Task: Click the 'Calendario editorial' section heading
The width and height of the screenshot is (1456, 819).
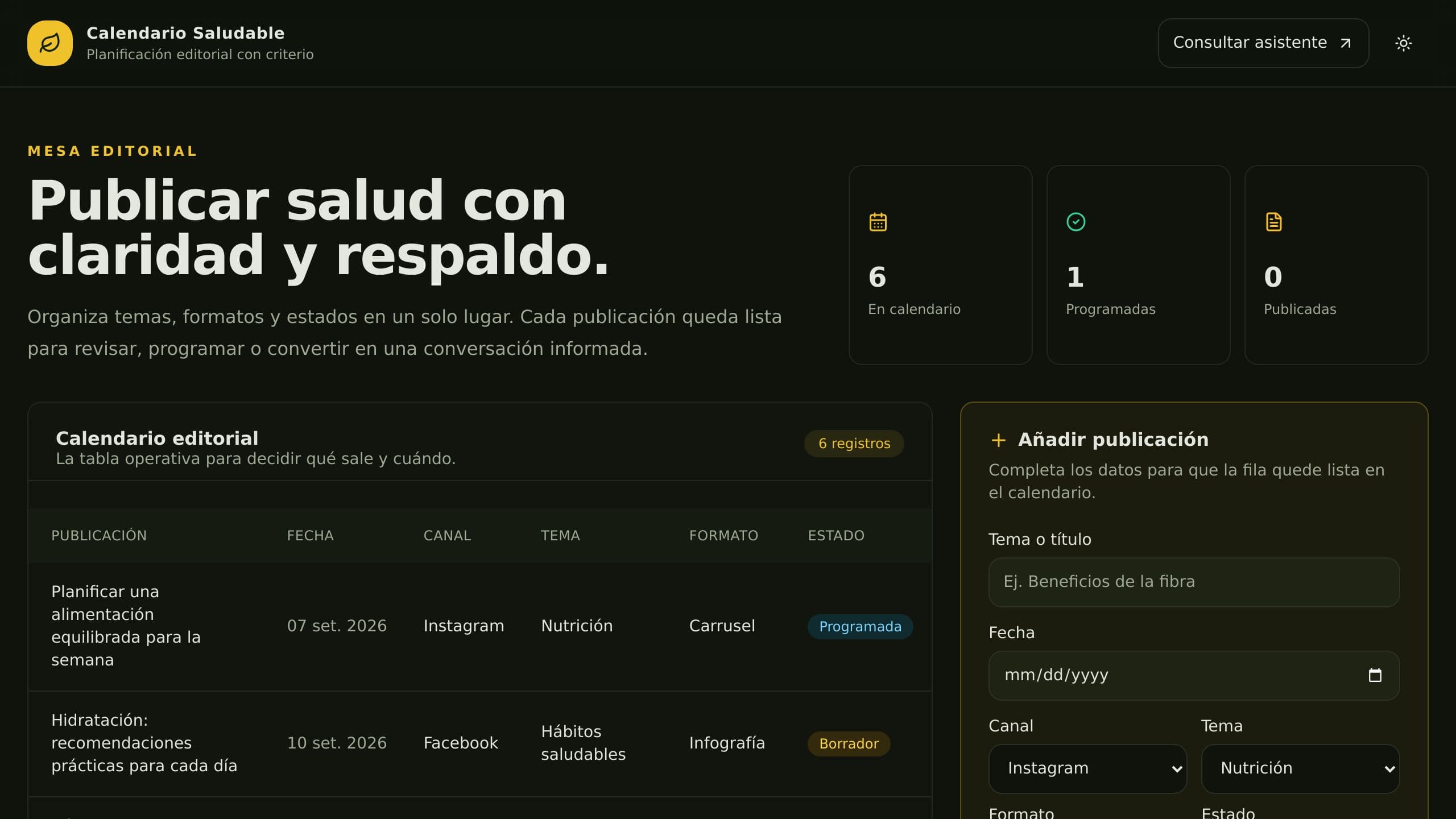Action: (157, 439)
